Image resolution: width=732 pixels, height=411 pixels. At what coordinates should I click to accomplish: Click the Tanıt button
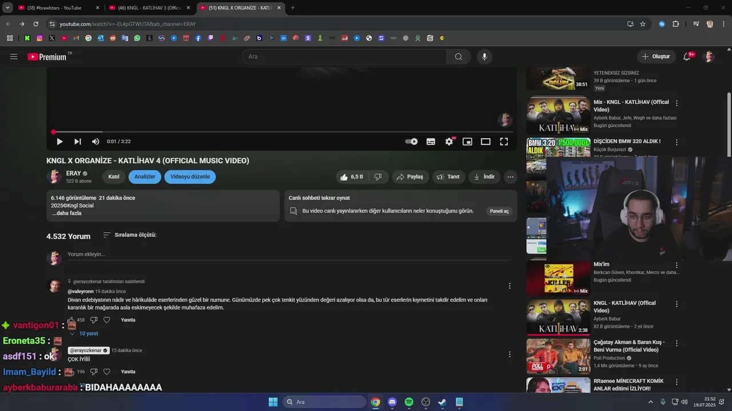click(x=448, y=177)
